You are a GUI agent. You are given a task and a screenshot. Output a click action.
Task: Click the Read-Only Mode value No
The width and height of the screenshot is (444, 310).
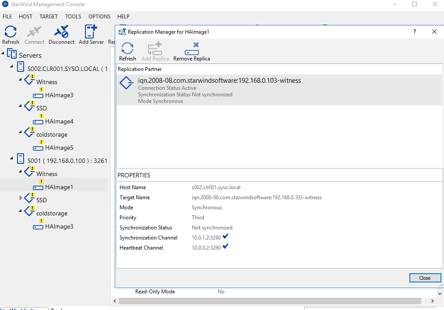click(x=221, y=292)
